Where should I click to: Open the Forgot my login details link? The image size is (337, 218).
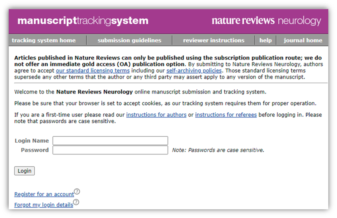(44, 205)
